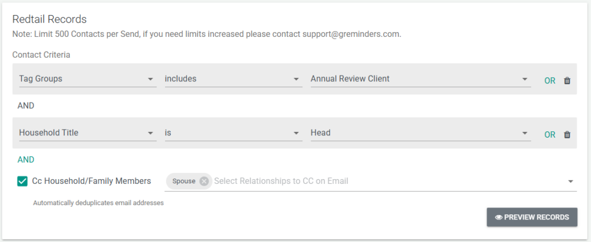Image resolution: width=591 pixels, height=242 pixels.
Task: Click OR beside the Head value
Action: click(x=549, y=135)
